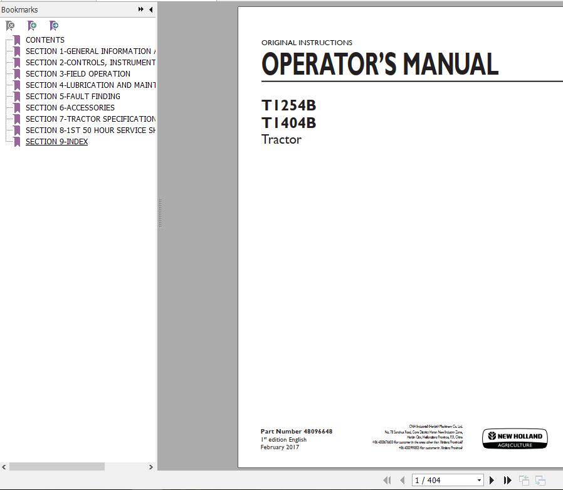Go to the first page

coord(387,480)
